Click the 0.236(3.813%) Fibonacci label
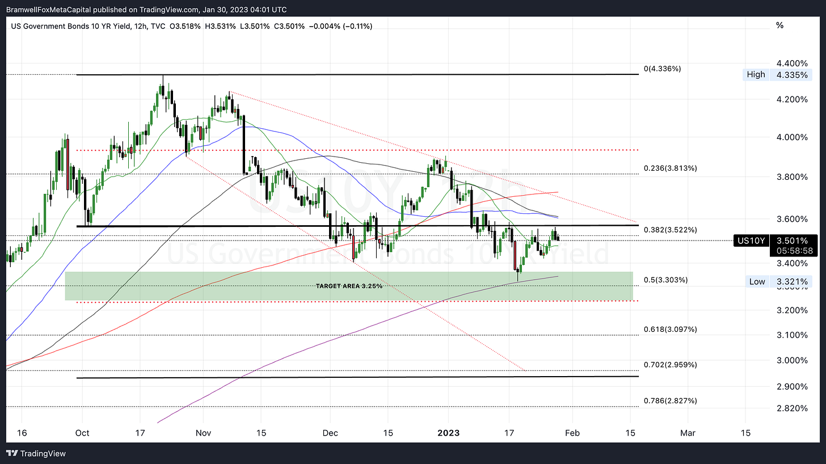 670,168
